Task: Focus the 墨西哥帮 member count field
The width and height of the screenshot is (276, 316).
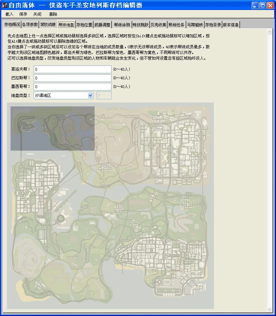Action: [72, 87]
